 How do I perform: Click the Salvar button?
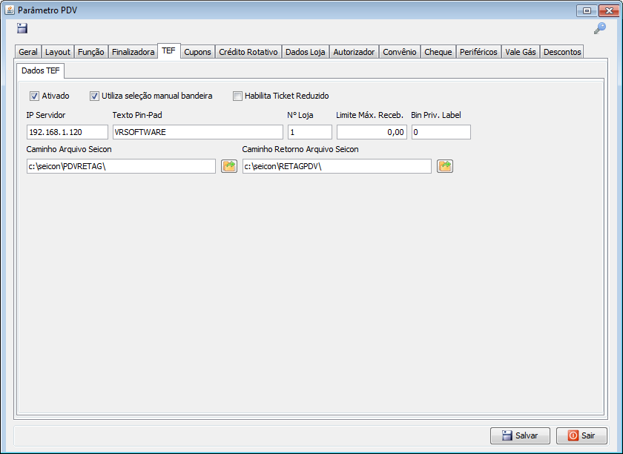(520, 435)
